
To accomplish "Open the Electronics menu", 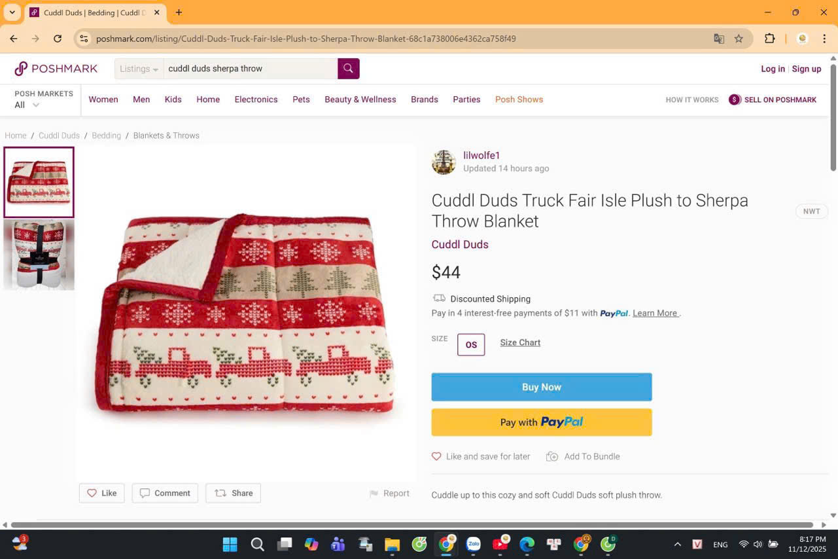I will [256, 99].
